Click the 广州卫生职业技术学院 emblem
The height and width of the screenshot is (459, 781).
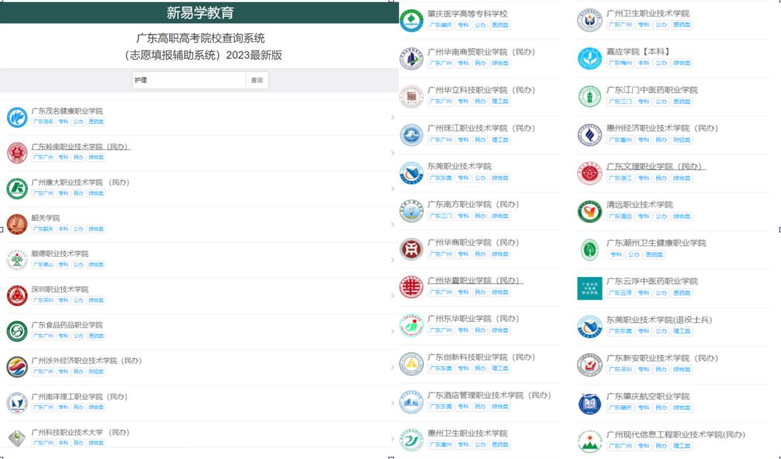[589, 18]
